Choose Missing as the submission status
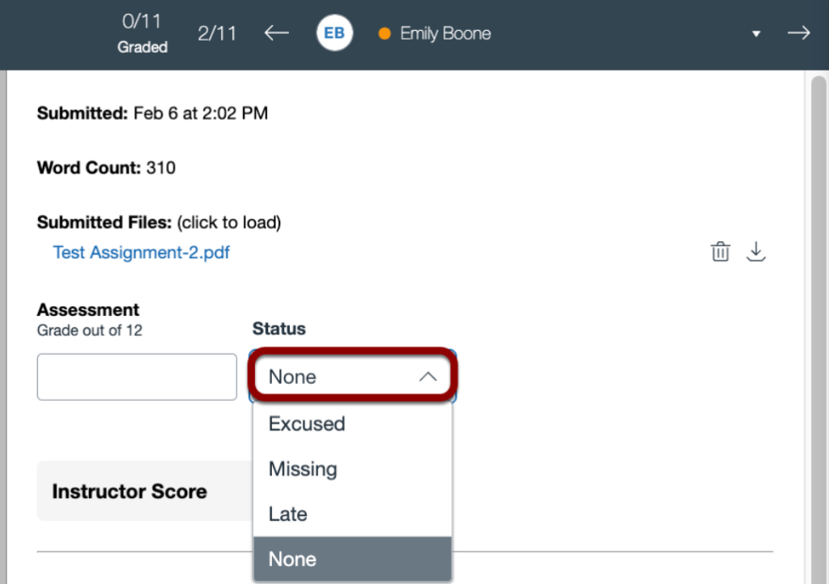The image size is (829, 584). [x=302, y=469]
